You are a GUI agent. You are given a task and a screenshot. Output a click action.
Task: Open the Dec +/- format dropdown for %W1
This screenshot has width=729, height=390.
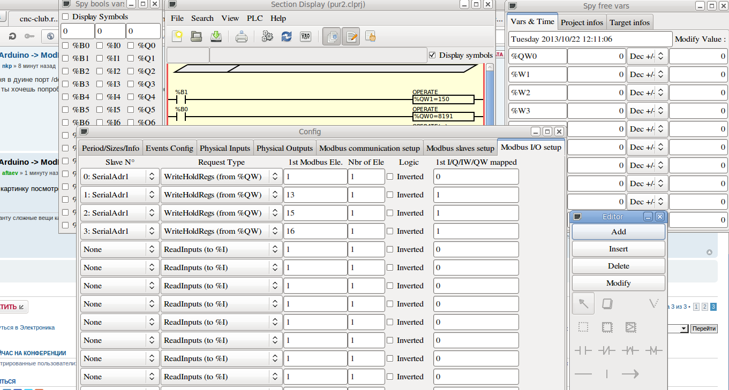click(x=647, y=74)
